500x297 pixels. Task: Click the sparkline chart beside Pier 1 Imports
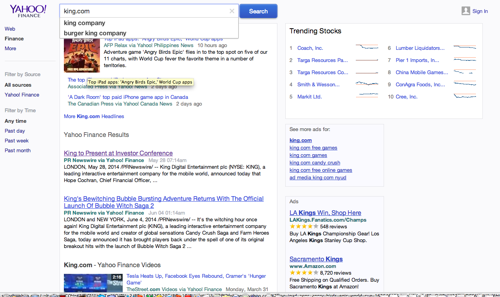pyautogui.click(x=465, y=59)
